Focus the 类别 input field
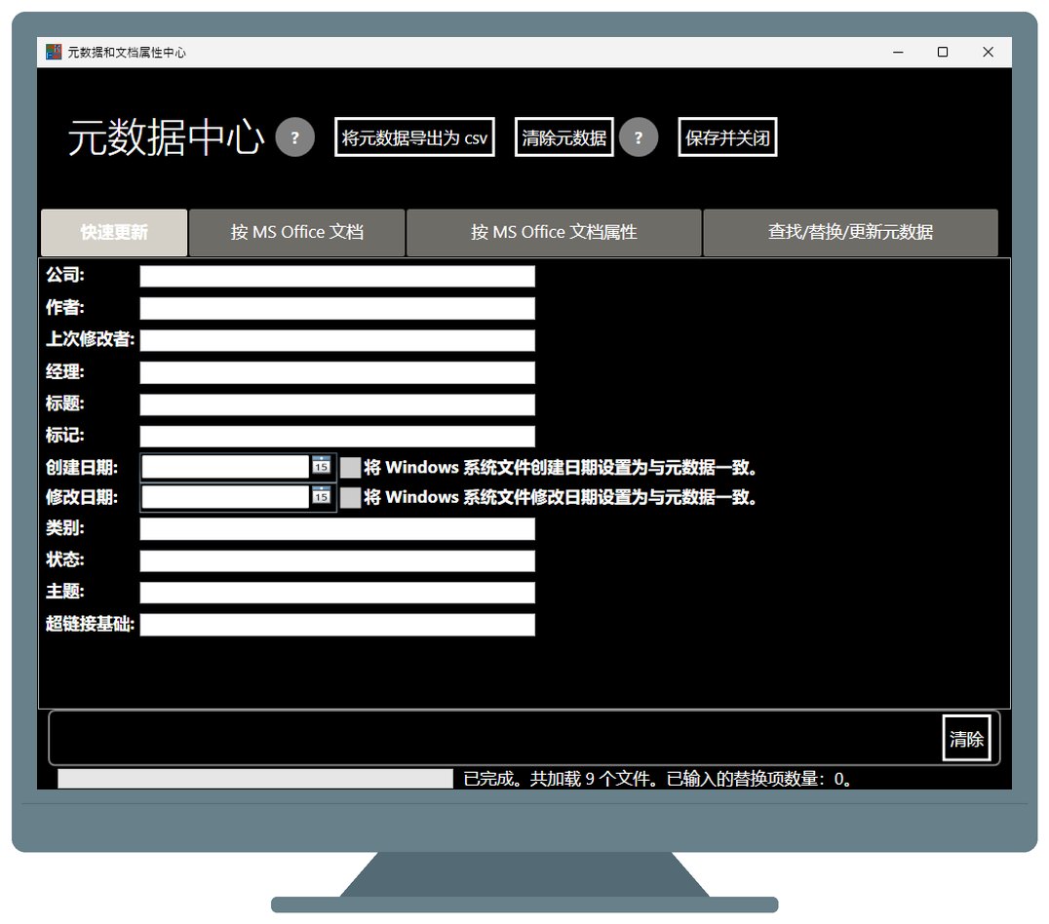Viewport: 1049px width, 924px height. 337,528
